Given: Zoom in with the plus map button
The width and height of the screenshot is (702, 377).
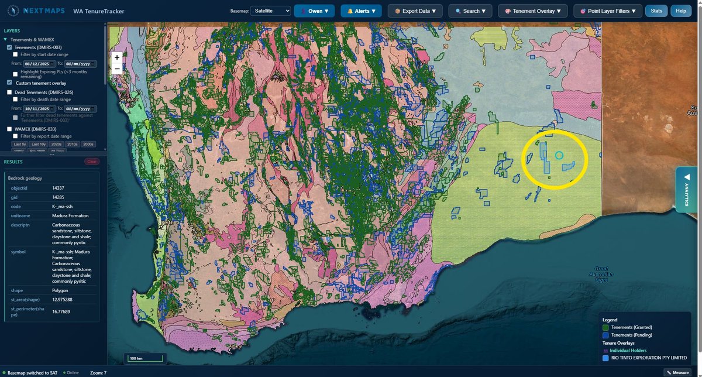Looking at the screenshot, I should pos(117,57).
